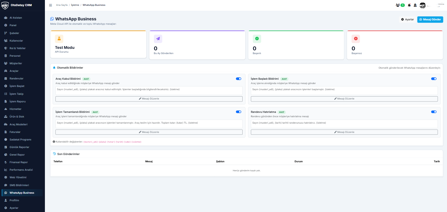Viewport: 447px width, 212px height.
Task: Click the Araçlar car icon
Action: (6, 71)
